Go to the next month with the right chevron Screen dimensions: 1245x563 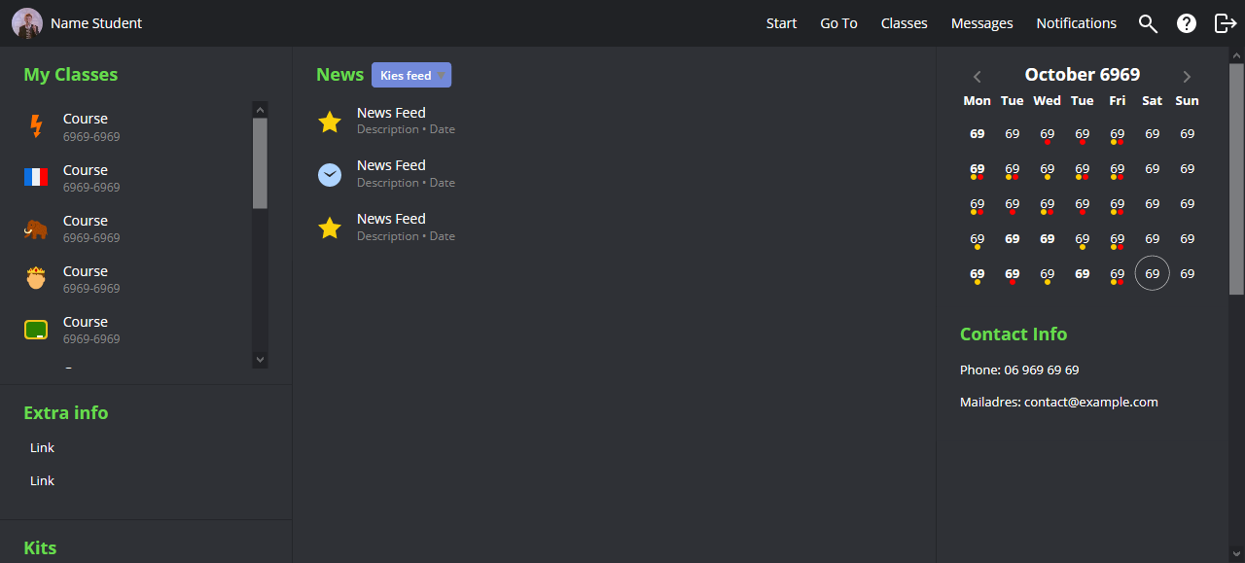point(1187,76)
